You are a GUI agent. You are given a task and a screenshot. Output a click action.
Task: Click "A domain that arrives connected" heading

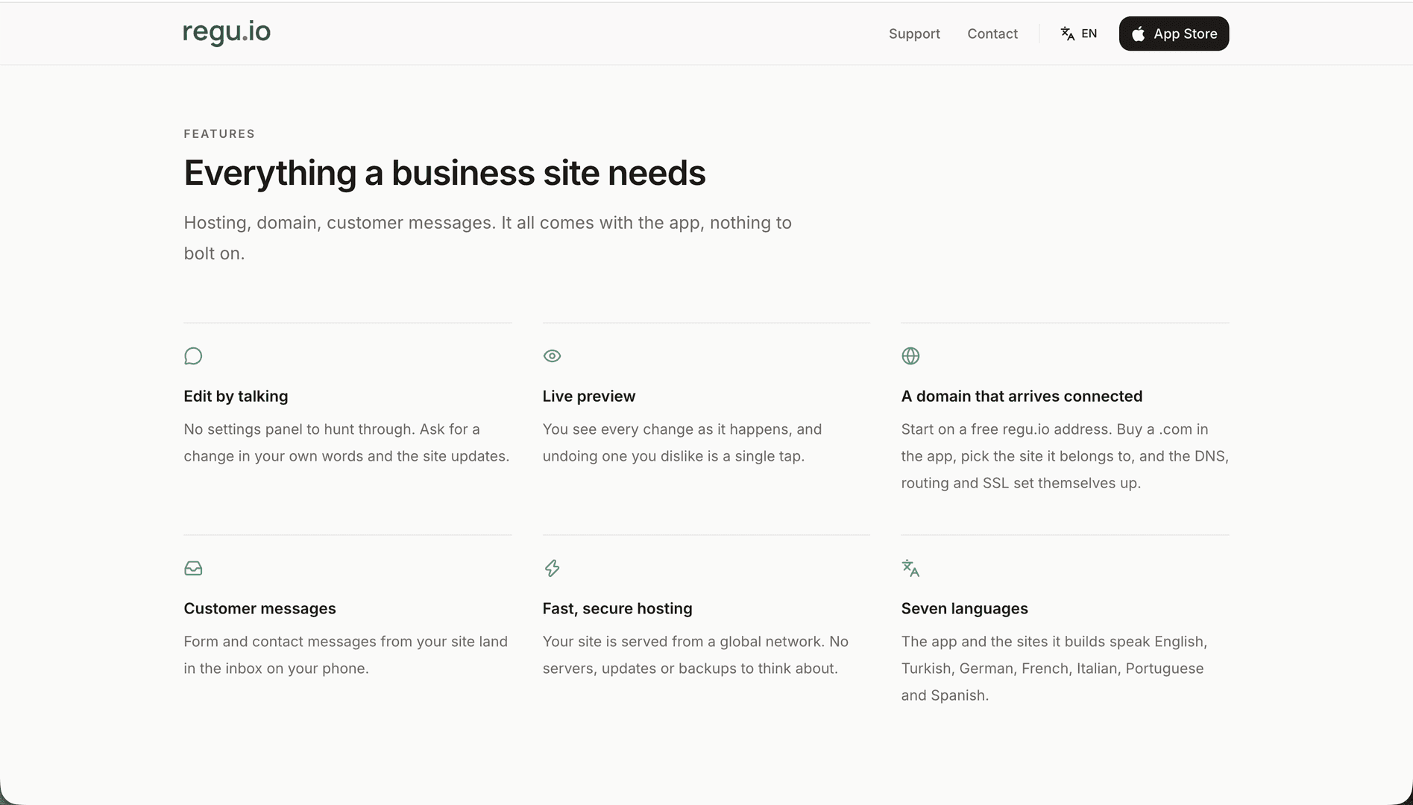click(x=1022, y=397)
